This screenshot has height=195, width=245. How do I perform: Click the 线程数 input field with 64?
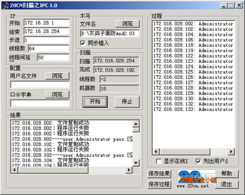point(49,49)
